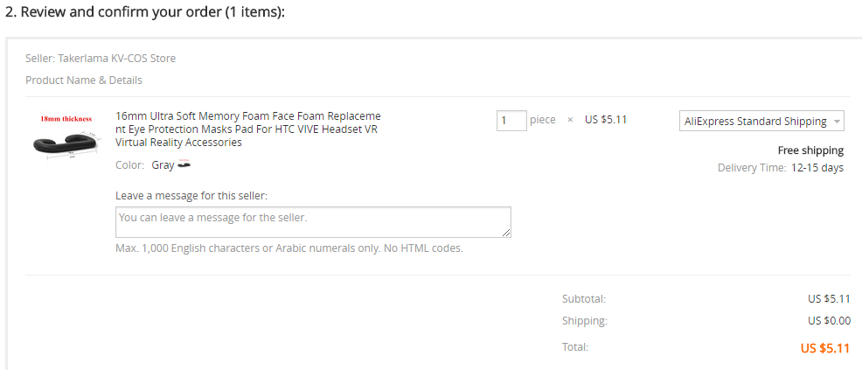
Task: Click the small gray color variant icon
Action: [x=184, y=164]
